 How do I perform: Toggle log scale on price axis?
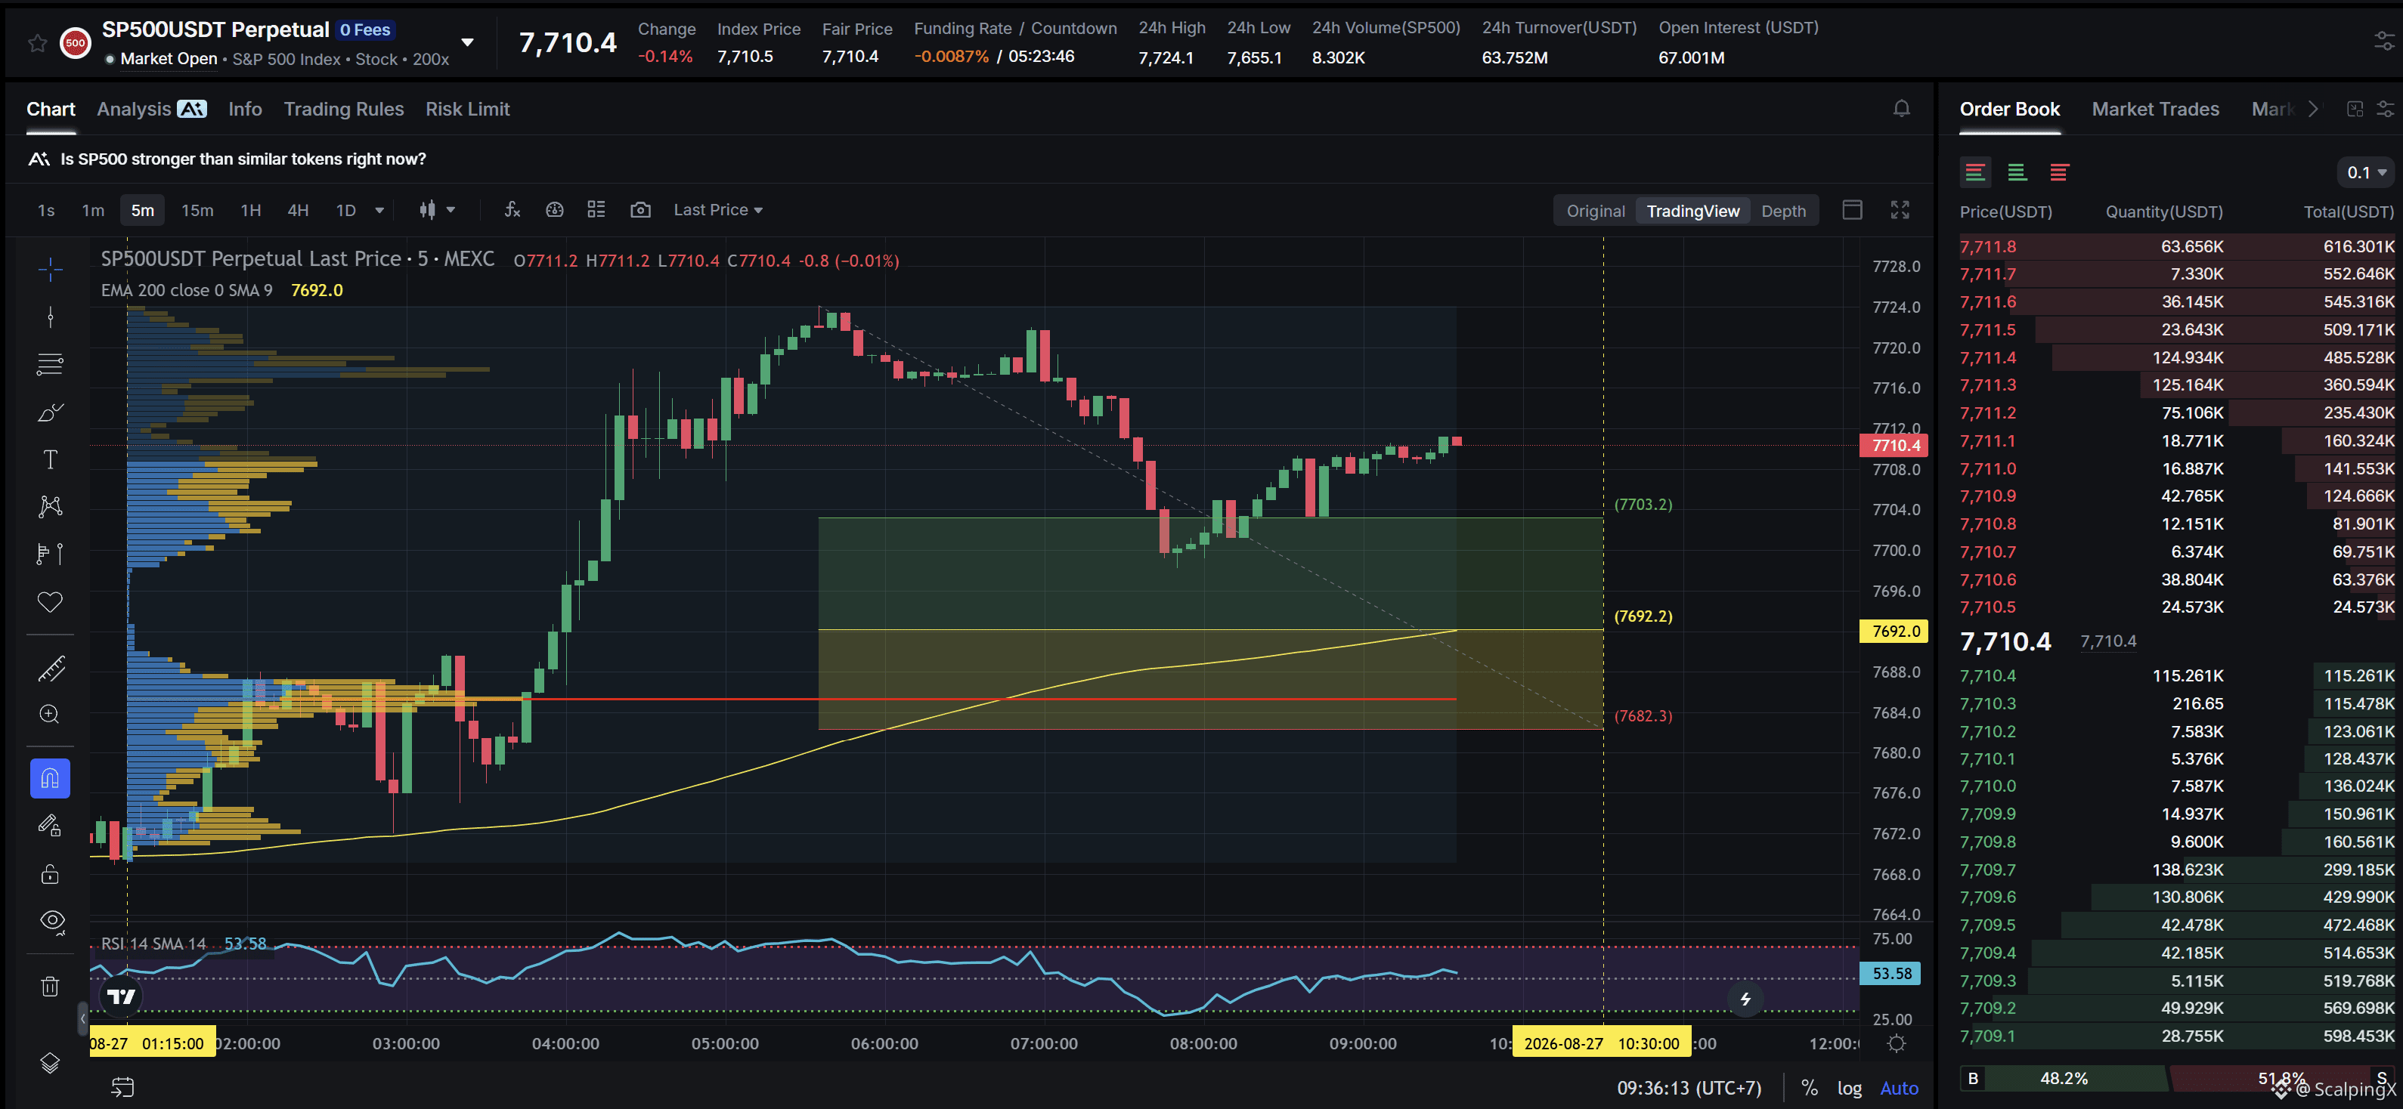point(1849,1088)
